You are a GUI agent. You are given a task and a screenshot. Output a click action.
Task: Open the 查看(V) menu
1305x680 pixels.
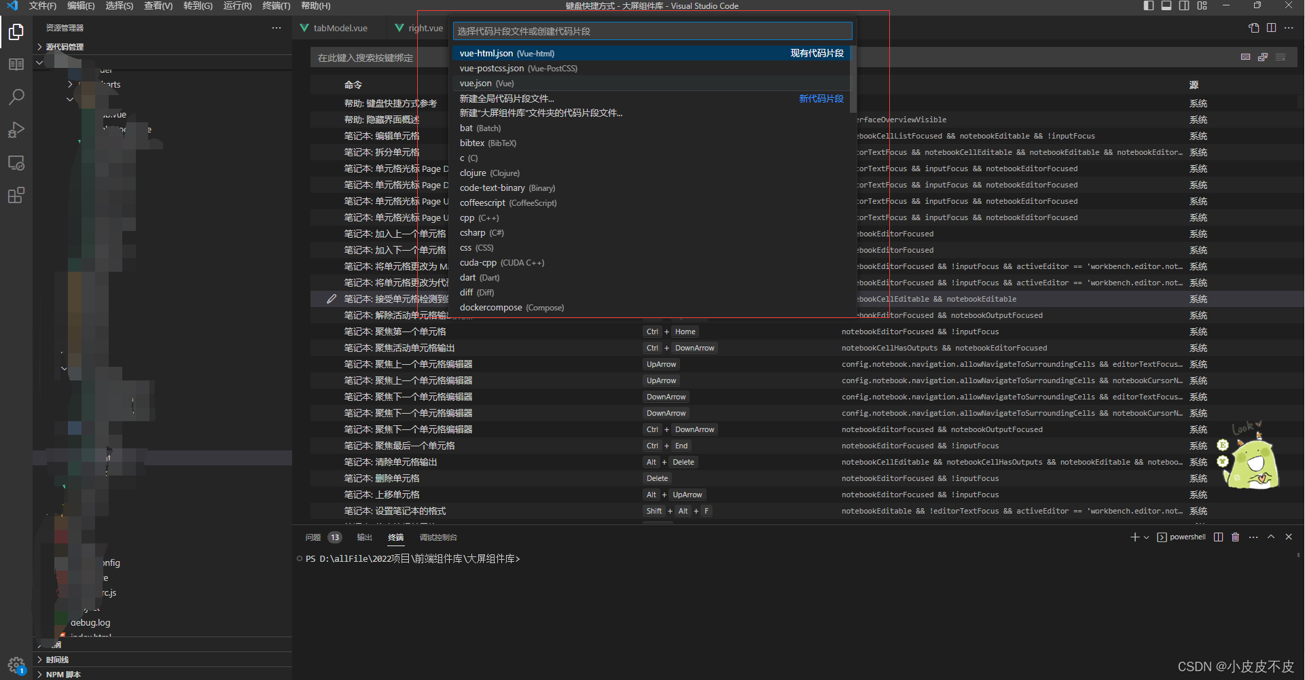(x=158, y=6)
